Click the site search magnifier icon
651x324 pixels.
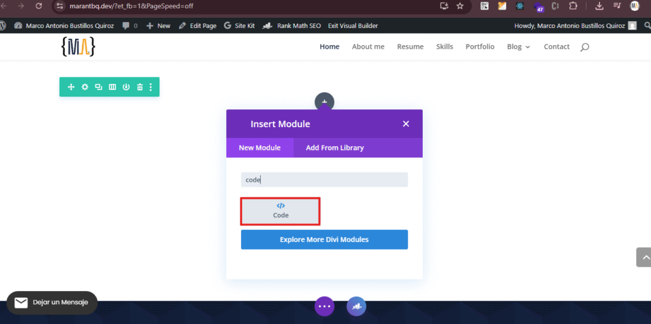585,47
